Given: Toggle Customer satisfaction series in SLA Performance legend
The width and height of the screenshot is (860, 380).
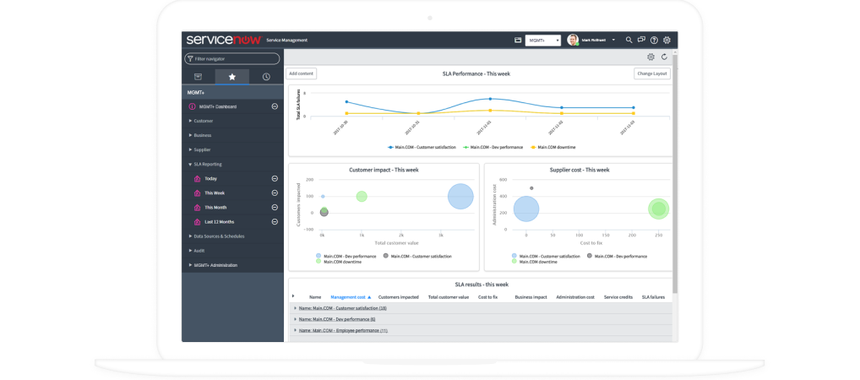Looking at the screenshot, I should [x=422, y=147].
